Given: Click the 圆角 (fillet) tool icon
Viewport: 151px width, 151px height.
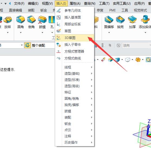Looking at the screenshot, I should pos(21,19).
